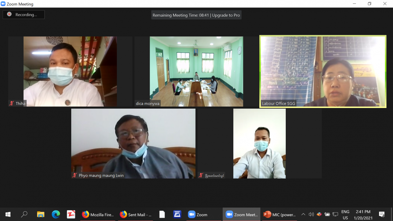Select Thiha's video tile
The height and width of the screenshot is (221, 393).
[70, 71]
